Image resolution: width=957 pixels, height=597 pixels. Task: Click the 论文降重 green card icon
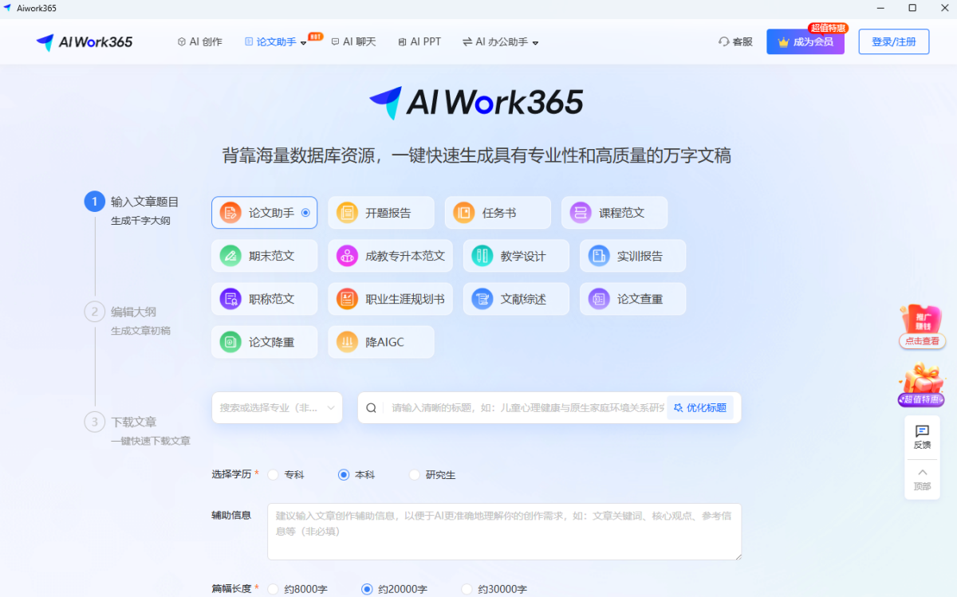(x=230, y=342)
